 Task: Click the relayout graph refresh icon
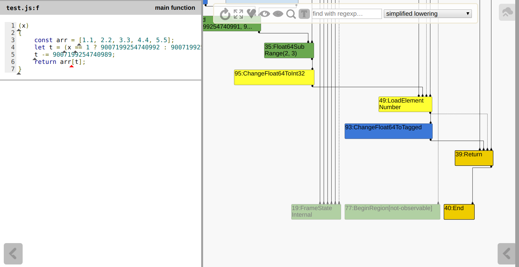(x=225, y=14)
